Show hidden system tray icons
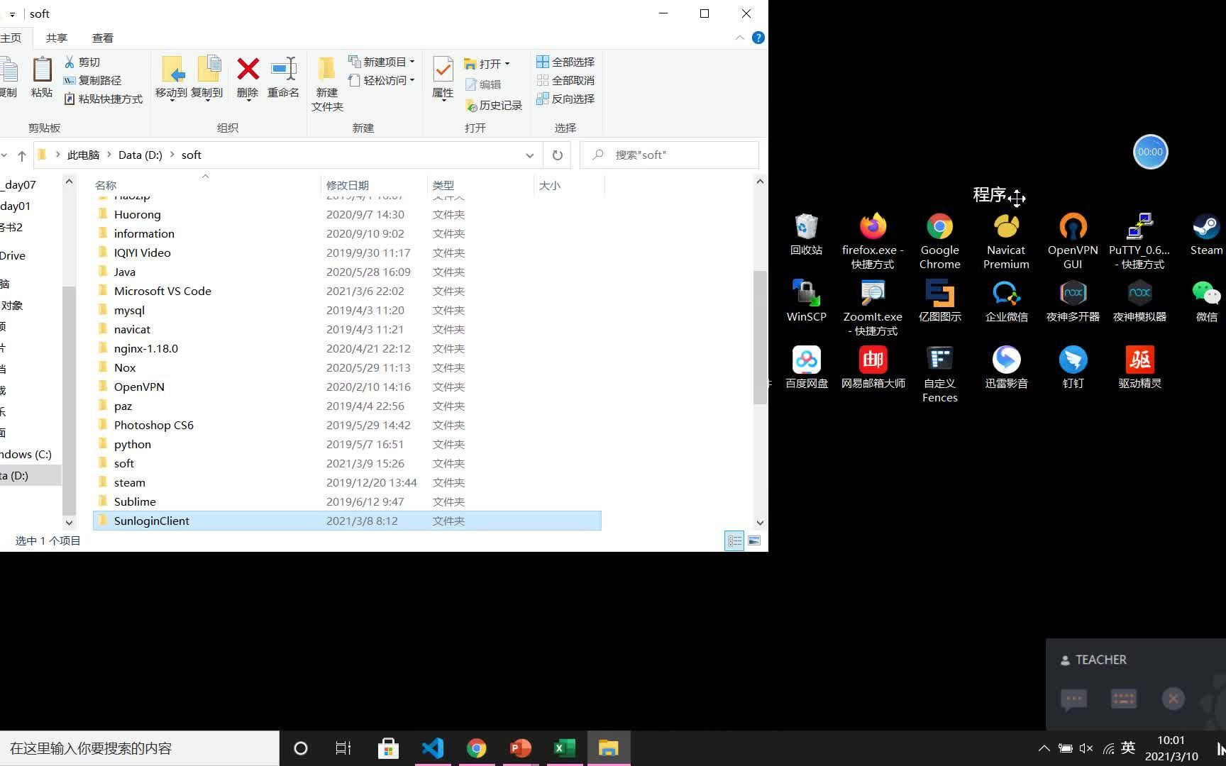 coord(1044,748)
